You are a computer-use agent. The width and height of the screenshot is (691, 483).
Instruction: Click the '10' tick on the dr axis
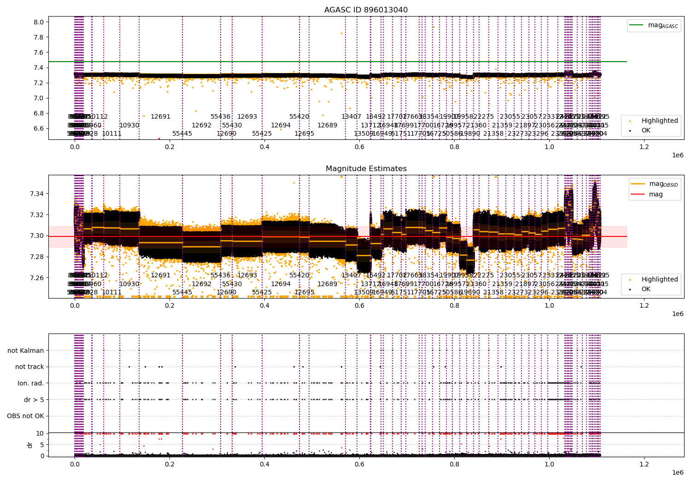click(41, 433)
